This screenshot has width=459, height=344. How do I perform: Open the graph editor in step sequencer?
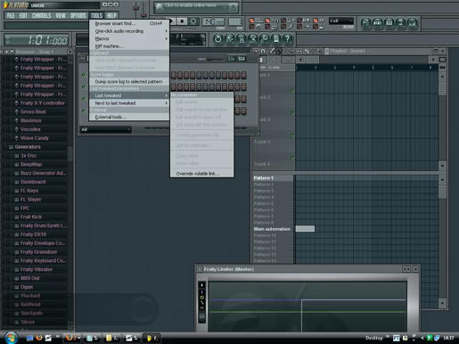[x=232, y=59]
